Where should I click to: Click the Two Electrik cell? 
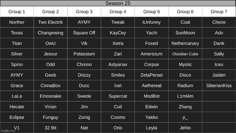[x=50, y=22]
